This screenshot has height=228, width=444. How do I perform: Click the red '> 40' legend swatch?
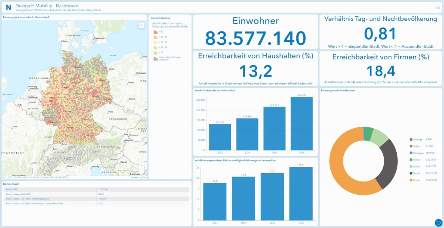(x=155, y=32)
